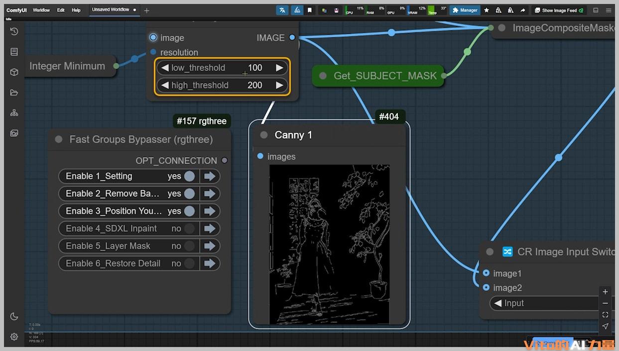Viewport: 619px width, 351px height.
Task: Click the low_threshold value 100
Action: click(255, 68)
